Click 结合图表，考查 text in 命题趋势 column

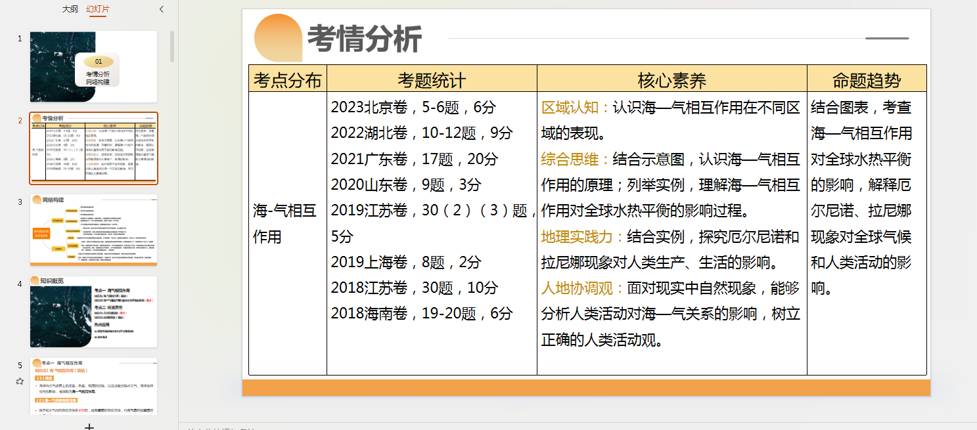[x=861, y=107]
